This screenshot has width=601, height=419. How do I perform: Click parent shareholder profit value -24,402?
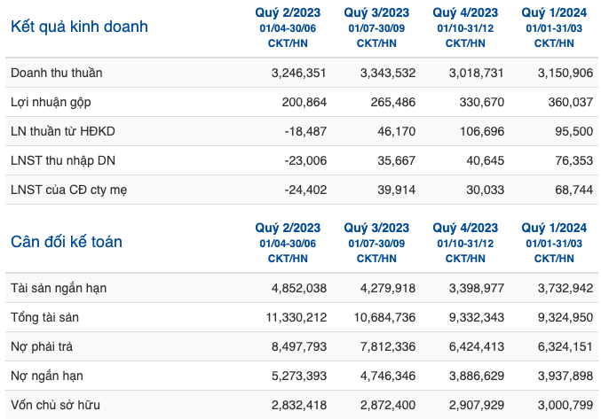pyautogui.click(x=305, y=190)
